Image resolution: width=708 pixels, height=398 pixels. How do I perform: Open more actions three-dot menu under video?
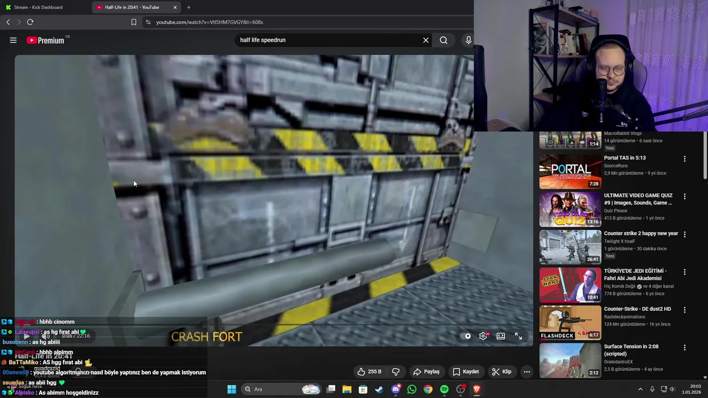click(x=527, y=371)
